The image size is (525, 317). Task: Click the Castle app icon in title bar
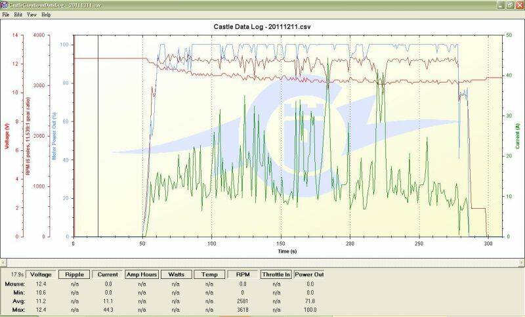click(4, 4)
